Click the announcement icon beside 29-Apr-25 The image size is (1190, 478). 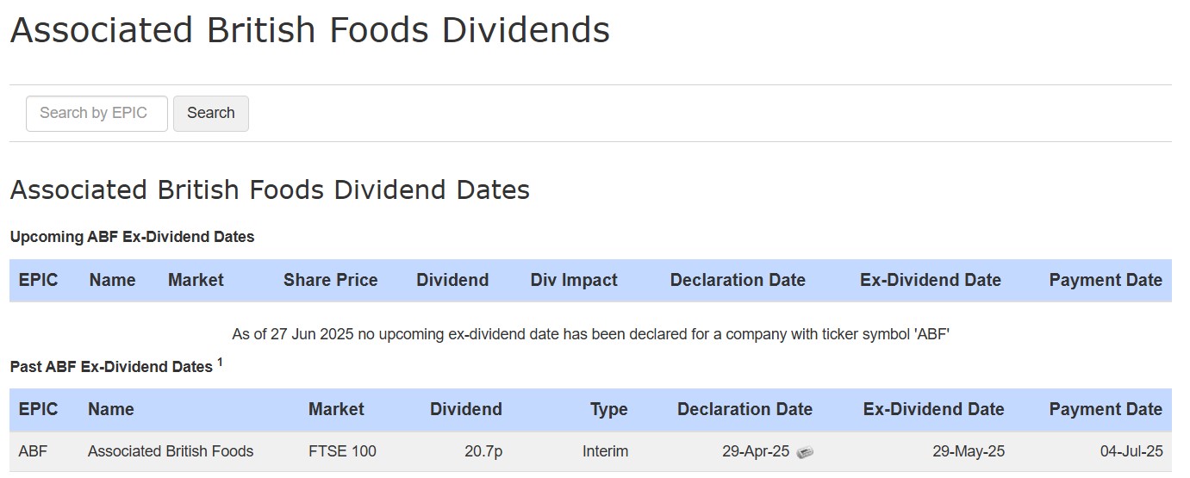(x=805, y=452)
